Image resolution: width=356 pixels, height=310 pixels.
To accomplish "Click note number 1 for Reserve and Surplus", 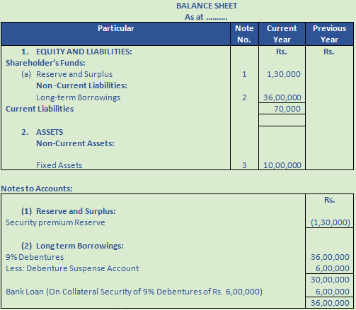I will 244,74.
